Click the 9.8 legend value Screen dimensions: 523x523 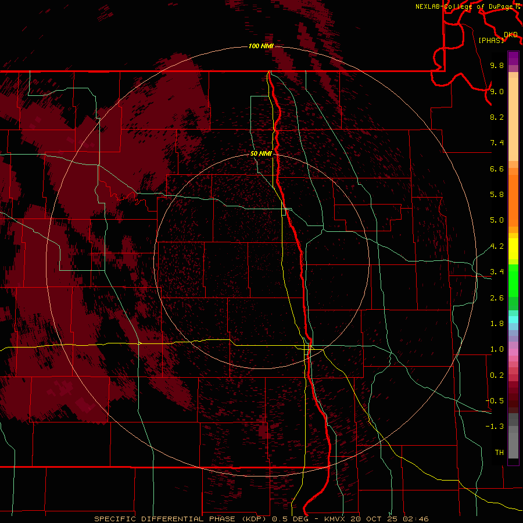(497, 65)
